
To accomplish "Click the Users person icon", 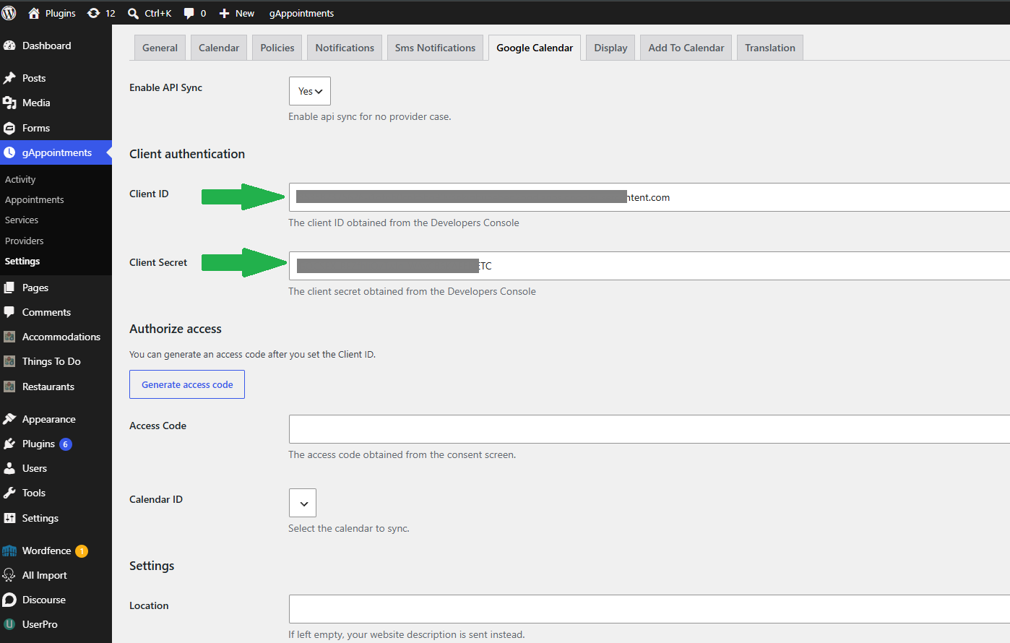I will 9,468.
